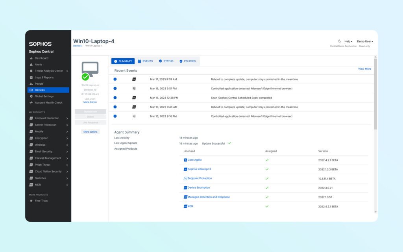Open the Help dropdown menu
This screenshot has width=403, height=252.
tap(348, 41)
